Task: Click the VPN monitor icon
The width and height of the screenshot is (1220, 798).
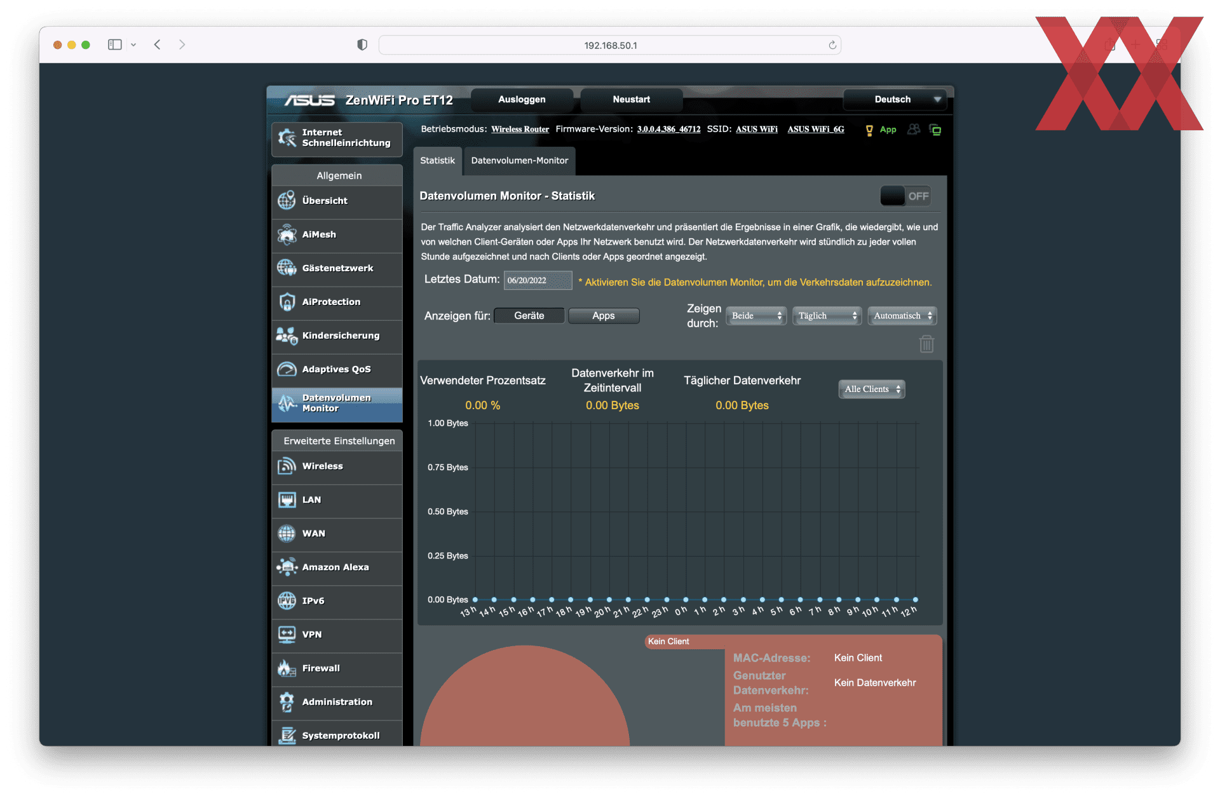Action: [287, 634]
